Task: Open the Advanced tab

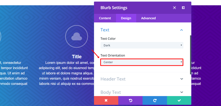Action: coord(148,18)
